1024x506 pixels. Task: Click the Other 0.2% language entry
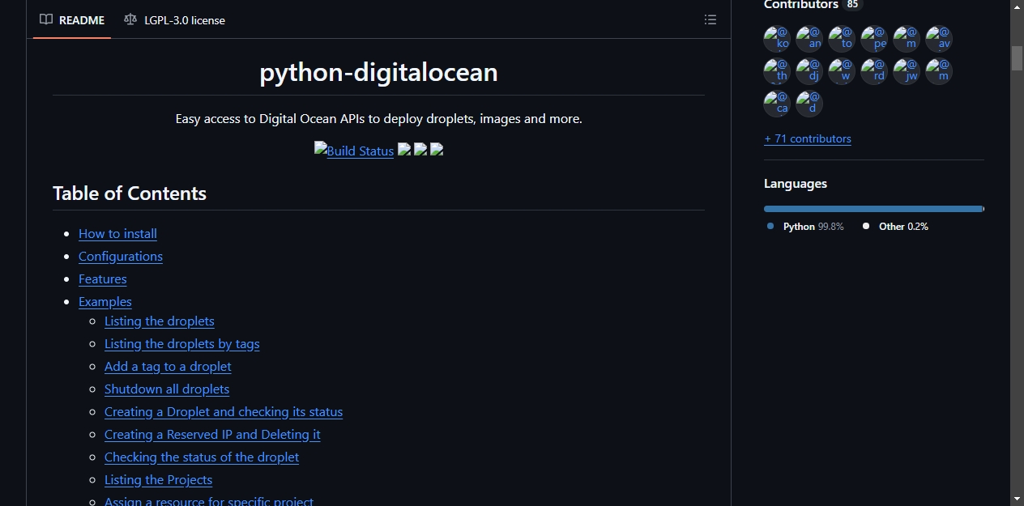point(895,227)
